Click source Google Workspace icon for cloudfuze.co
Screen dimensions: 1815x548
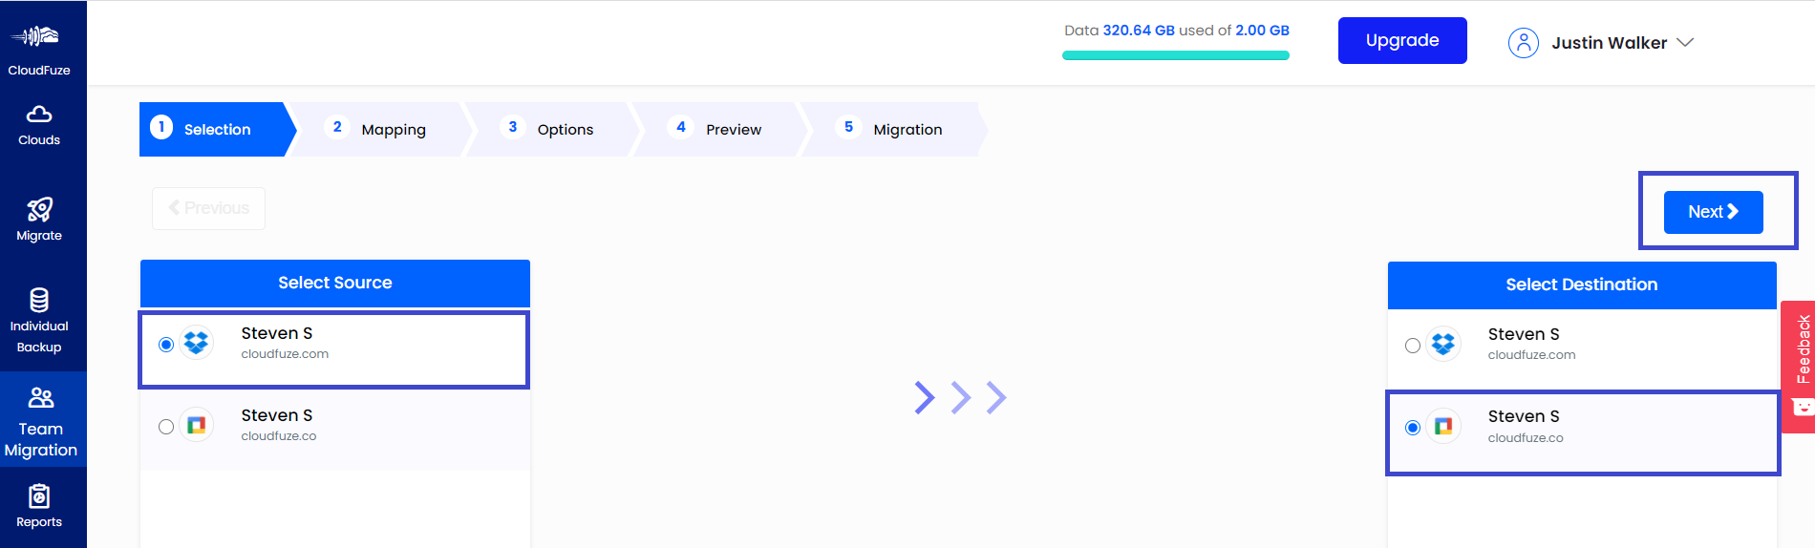pos(197,425)
